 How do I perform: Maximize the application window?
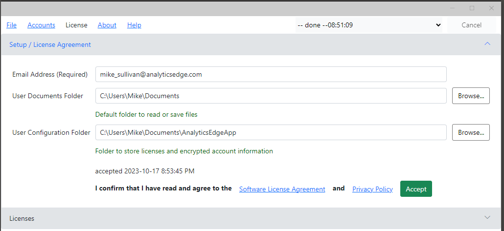[472, 8]
